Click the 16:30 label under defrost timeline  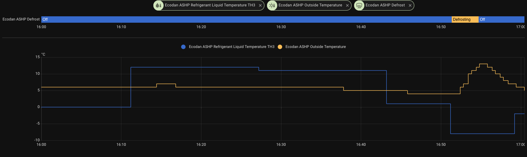click(281, 27)
